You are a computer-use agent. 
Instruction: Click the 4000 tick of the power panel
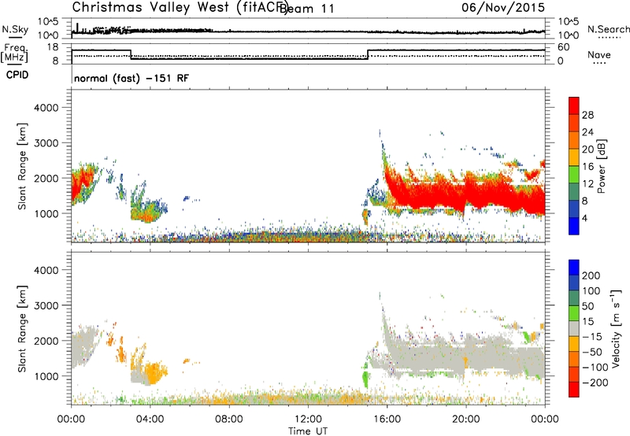click(46, 108)
